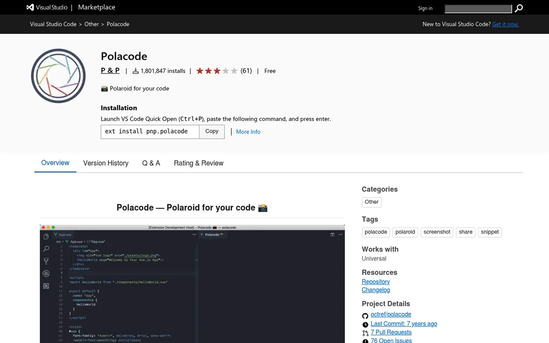Image resolution: width=549 pixels, height=343 pixels.
Task: Select the screenshot tag
Action: coord(437,232)
